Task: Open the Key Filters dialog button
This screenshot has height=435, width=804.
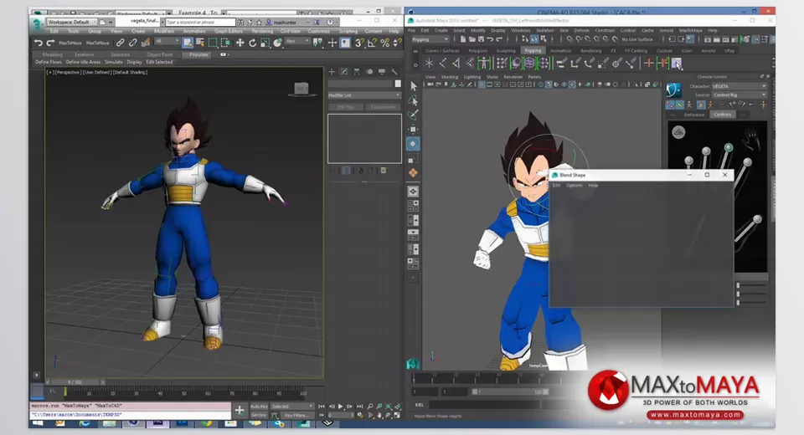Action: [x=296, y=415]
